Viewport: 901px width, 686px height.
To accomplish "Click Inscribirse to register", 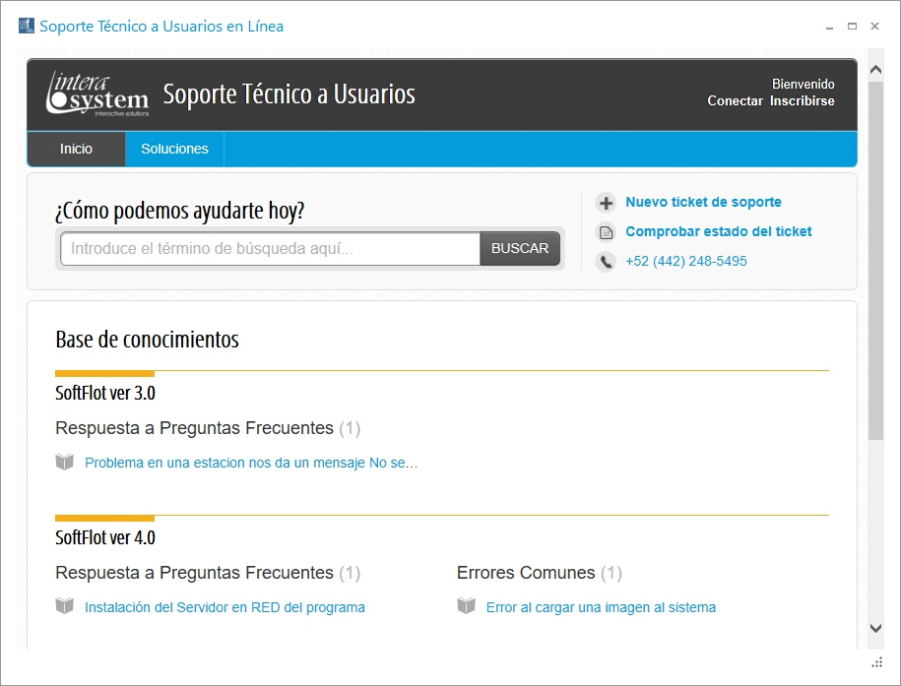I will (x=802, y=100).
